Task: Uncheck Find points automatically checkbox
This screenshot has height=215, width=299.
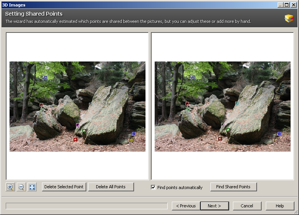Action: tap(153, 188)
